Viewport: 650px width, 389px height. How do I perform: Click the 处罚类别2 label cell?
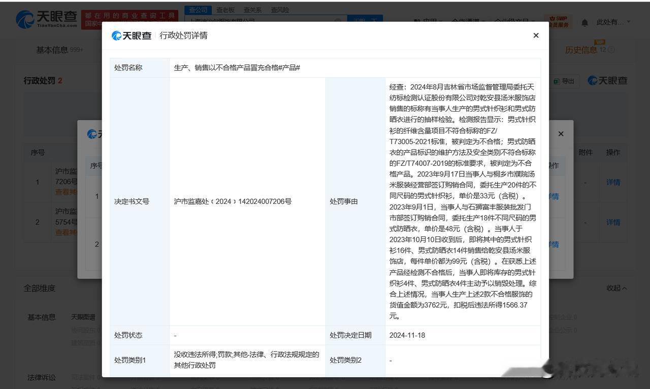pyautogui.click(x=355, y=360)
